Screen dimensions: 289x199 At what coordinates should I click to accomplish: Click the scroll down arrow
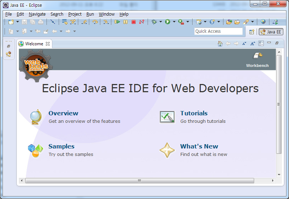[x=279, y=174]
